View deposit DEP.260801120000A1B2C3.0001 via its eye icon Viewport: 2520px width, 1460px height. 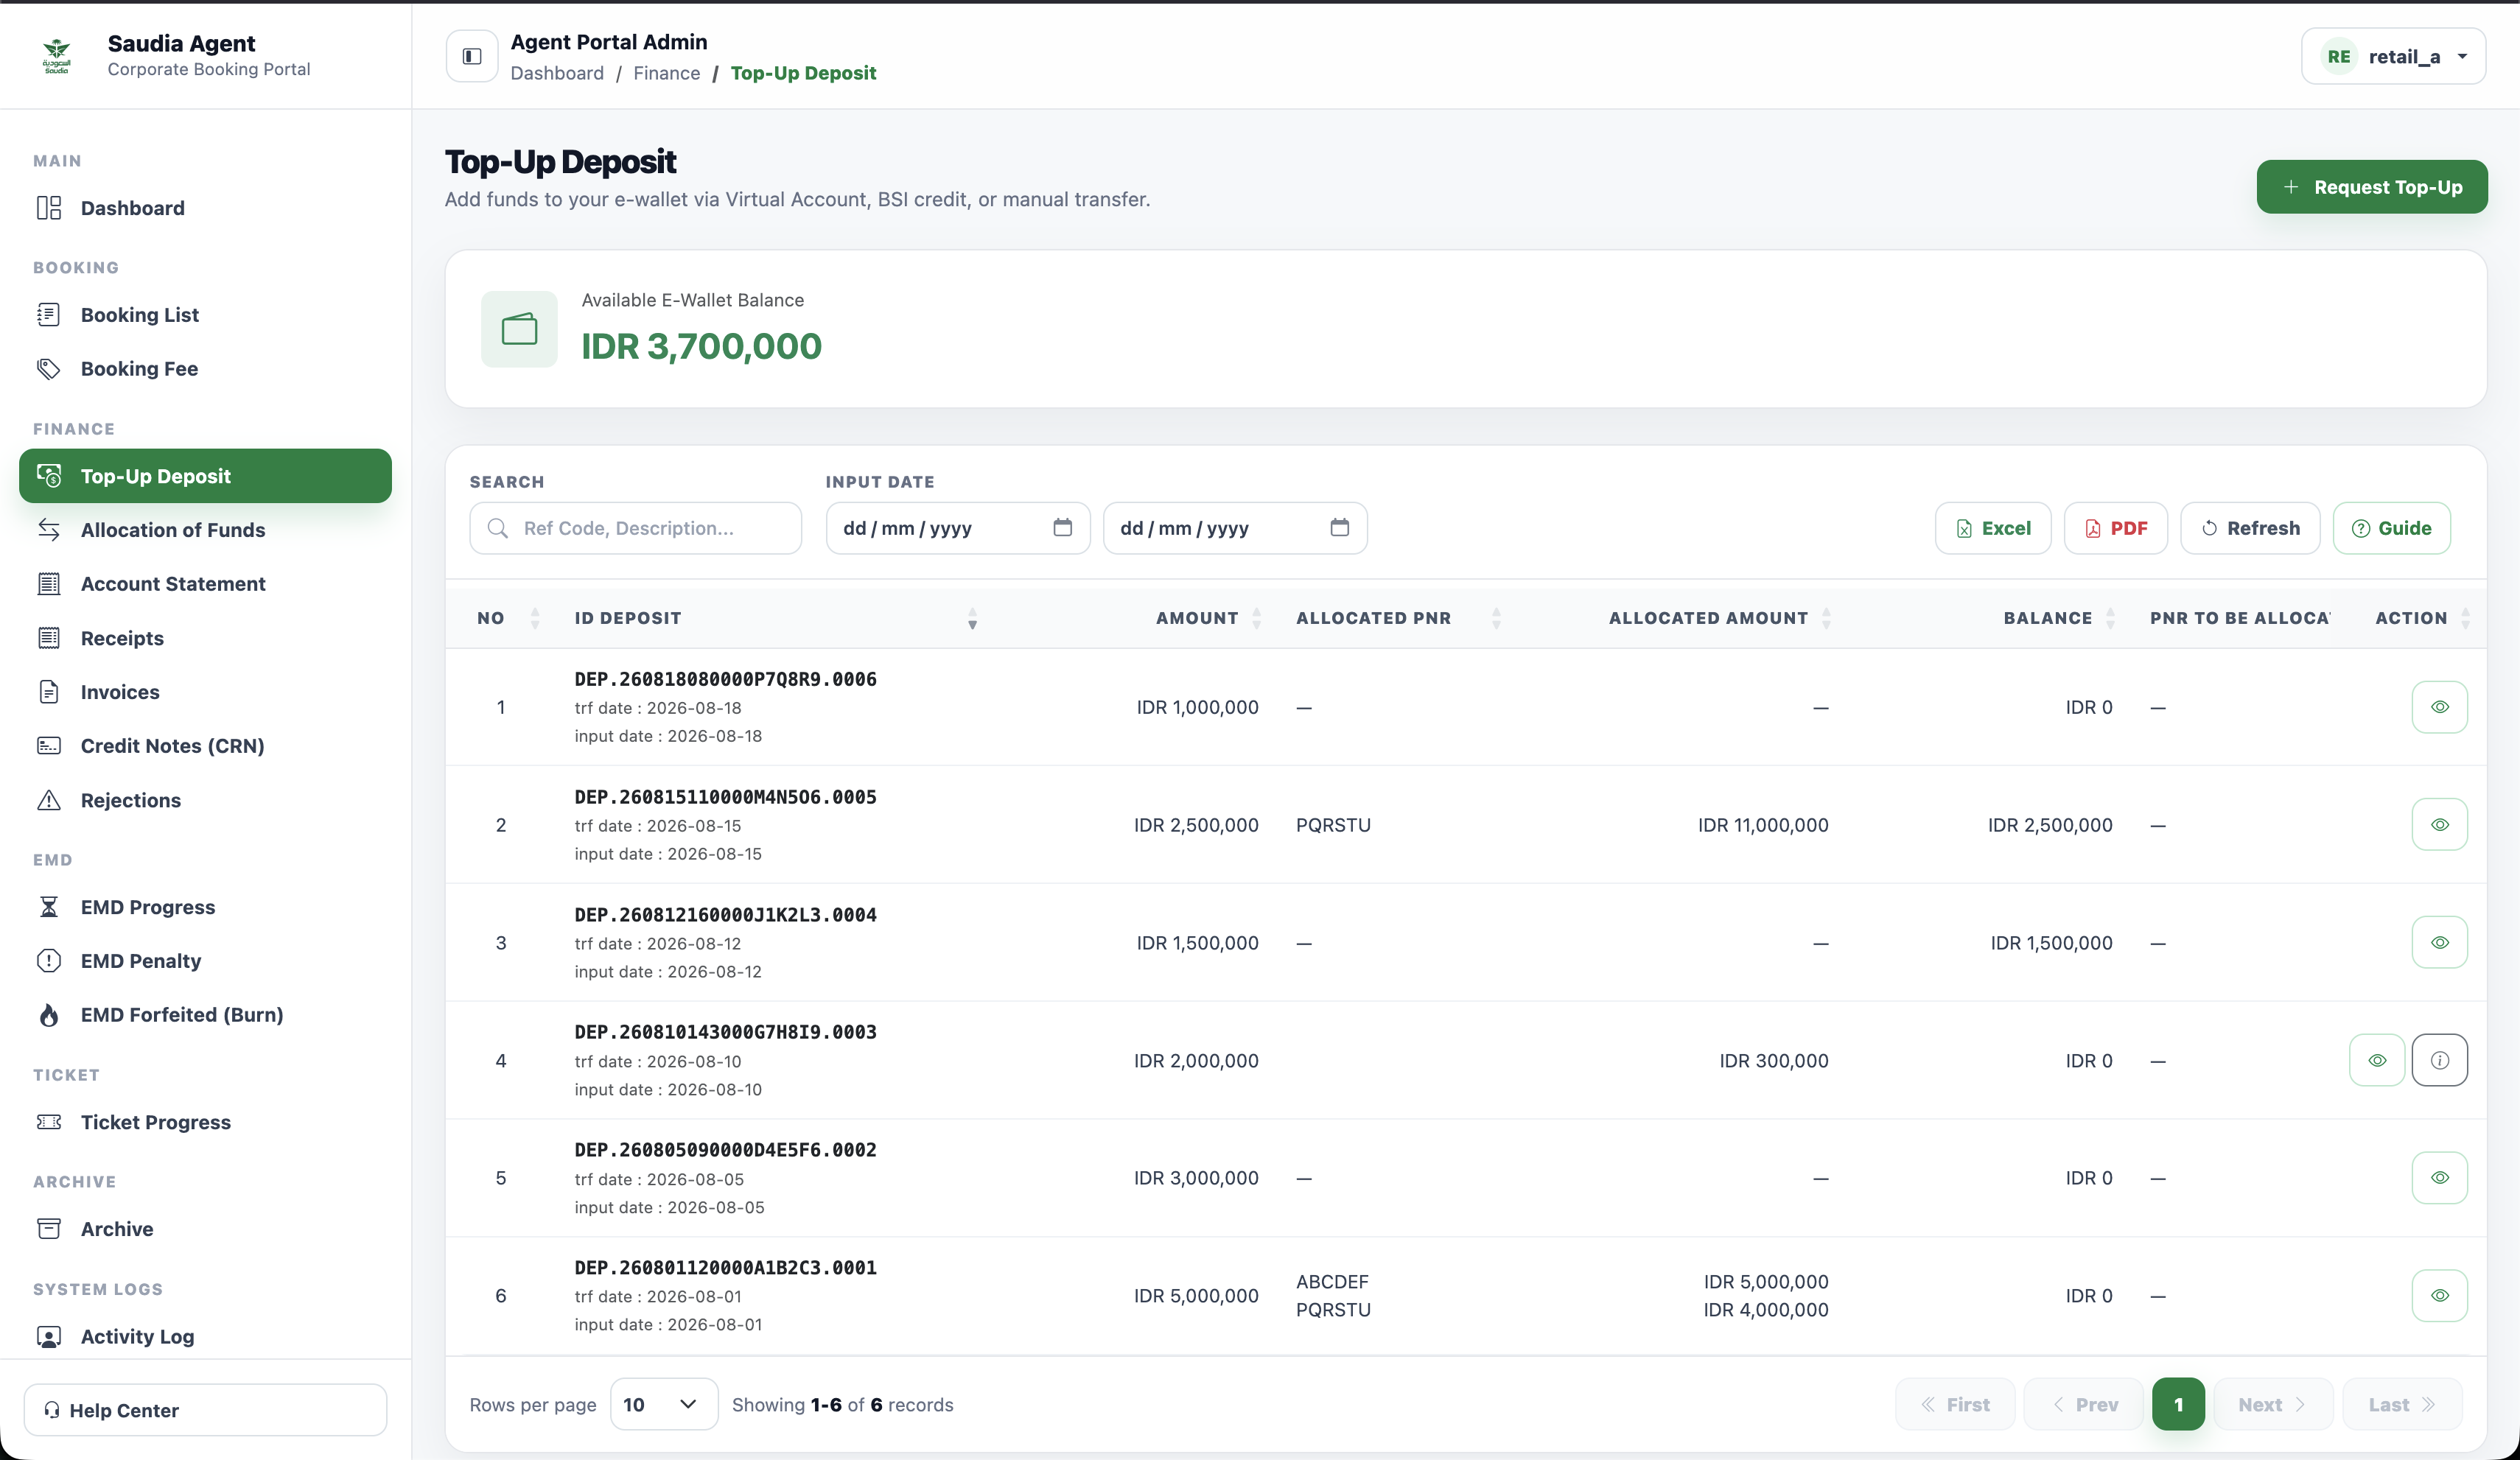click(x=2439, y=1295)
